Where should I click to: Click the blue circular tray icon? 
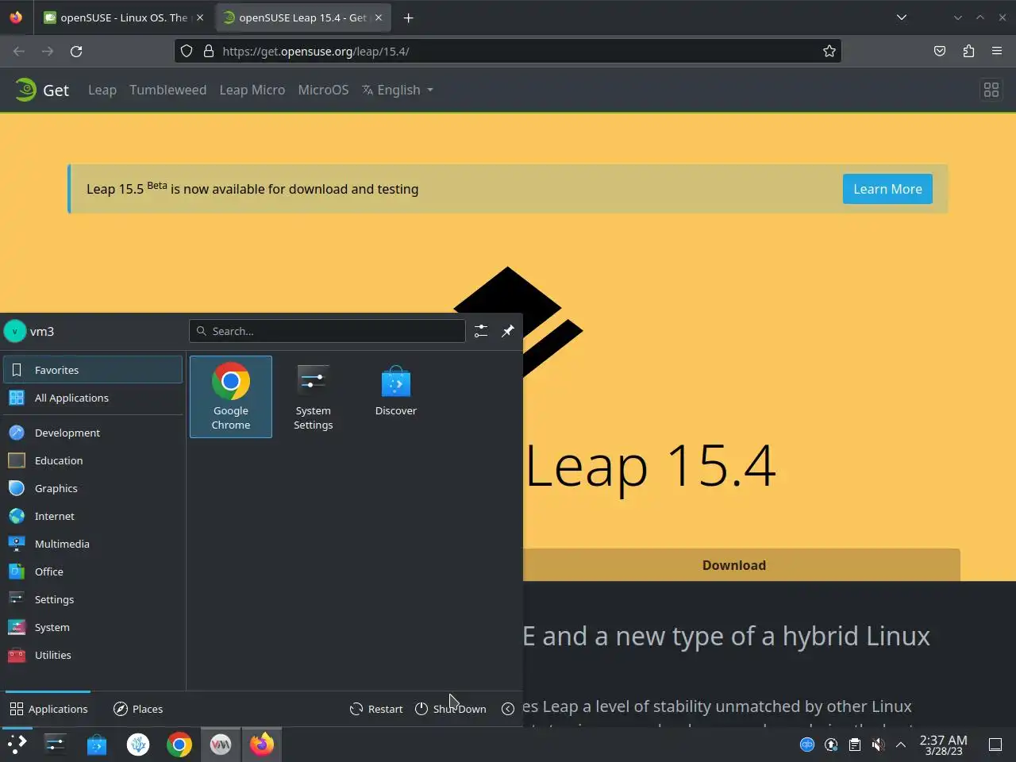tap(807, 745)
